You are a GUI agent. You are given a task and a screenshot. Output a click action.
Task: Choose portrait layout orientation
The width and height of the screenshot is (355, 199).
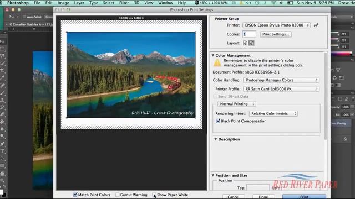(245, 43)
